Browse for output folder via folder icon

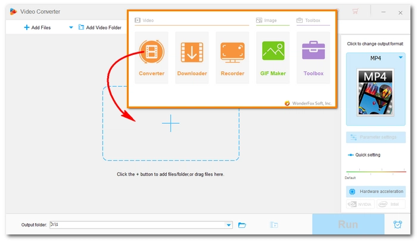coord(242,225)
